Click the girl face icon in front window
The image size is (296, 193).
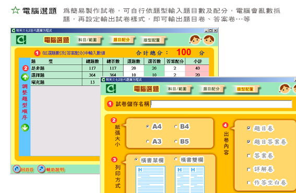[x=285, y=88]
